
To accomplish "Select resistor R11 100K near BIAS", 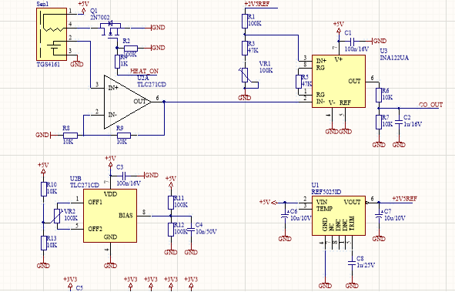I will pos(171,203).
